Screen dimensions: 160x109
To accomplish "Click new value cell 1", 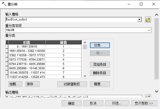I will click(63, 46).
